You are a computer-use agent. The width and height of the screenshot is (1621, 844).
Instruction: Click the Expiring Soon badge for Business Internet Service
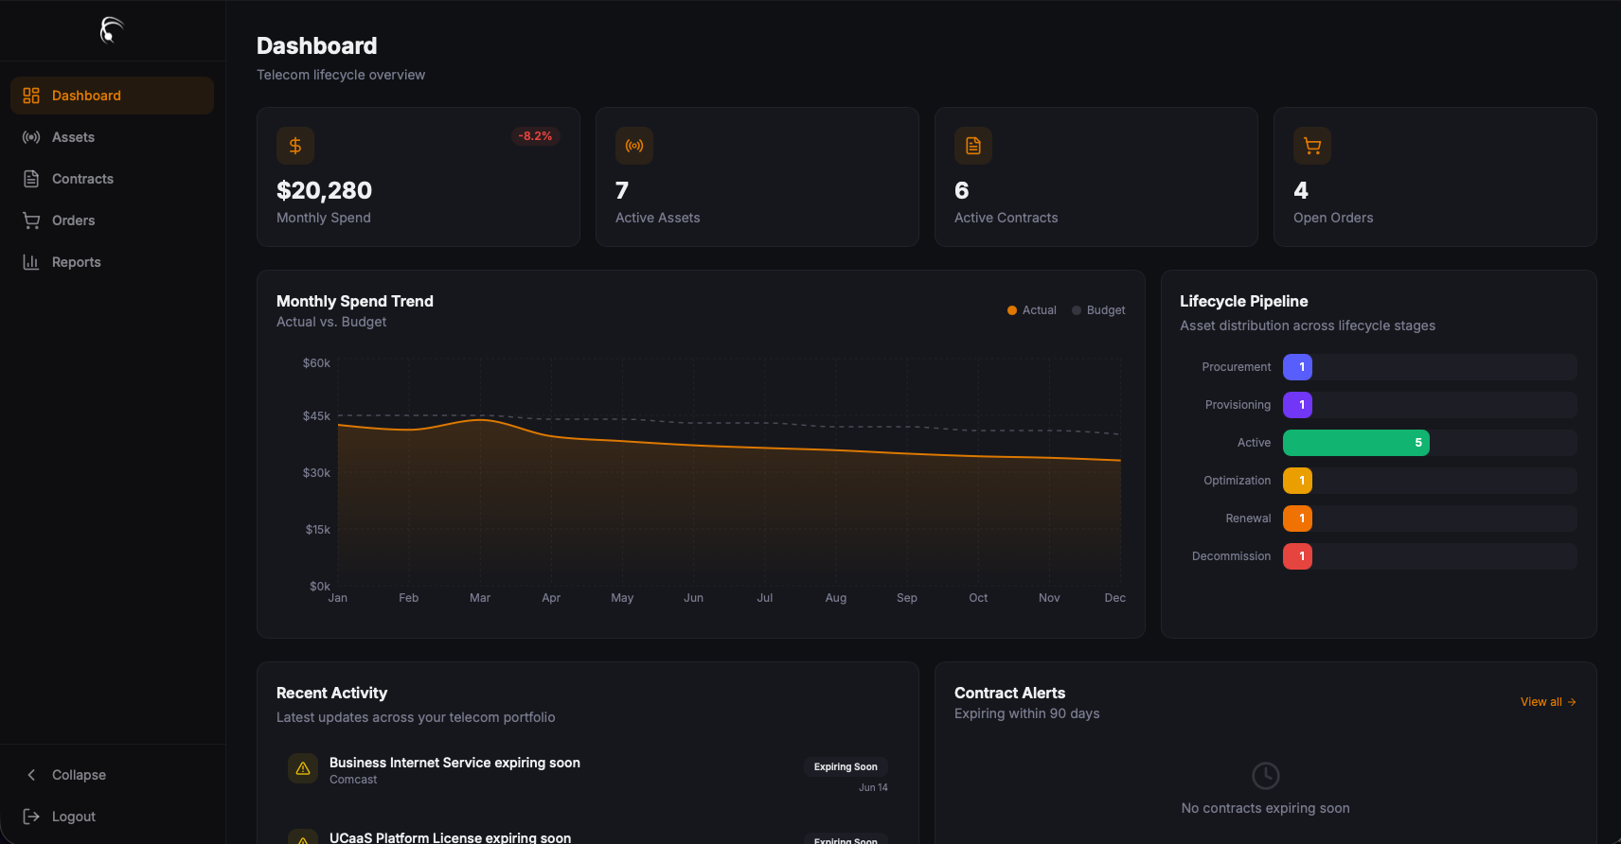pyautogui.click(x=846, y=767)
